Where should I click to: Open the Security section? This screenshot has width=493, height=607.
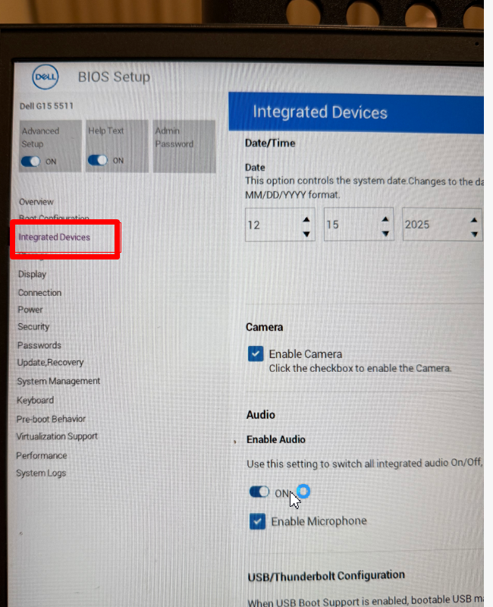33,327
